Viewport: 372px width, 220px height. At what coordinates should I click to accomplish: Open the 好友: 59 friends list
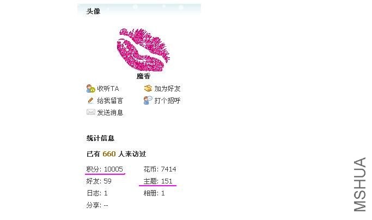click(x=99, y=181)
